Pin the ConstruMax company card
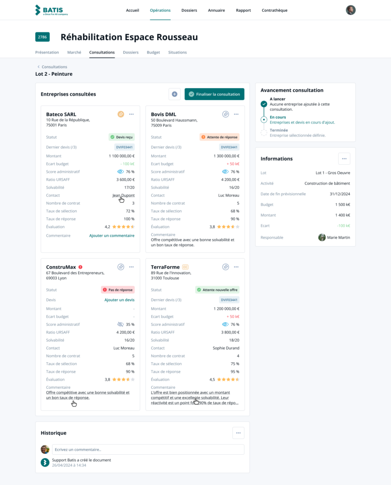Screen dimensions: 391x485 121,267
